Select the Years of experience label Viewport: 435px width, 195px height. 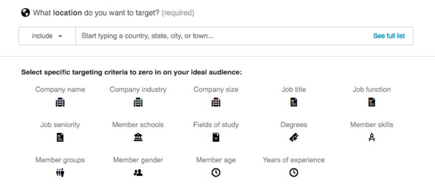coord(293,160)
